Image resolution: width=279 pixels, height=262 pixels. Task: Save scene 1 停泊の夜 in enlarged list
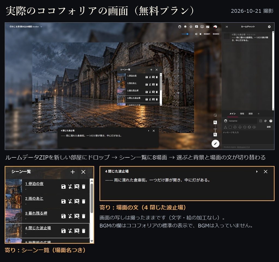coord(63,186)
